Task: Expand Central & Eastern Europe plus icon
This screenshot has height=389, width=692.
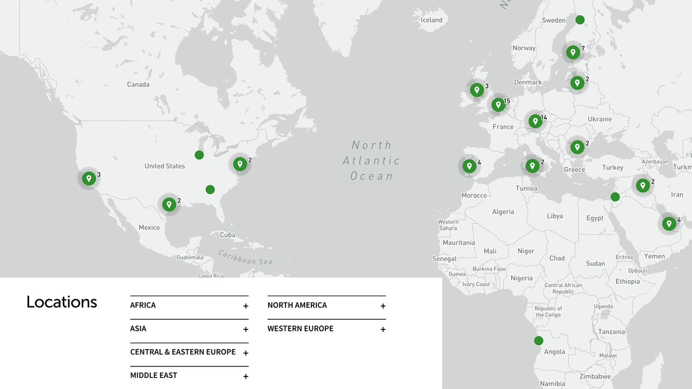Action: coord(245,353)
